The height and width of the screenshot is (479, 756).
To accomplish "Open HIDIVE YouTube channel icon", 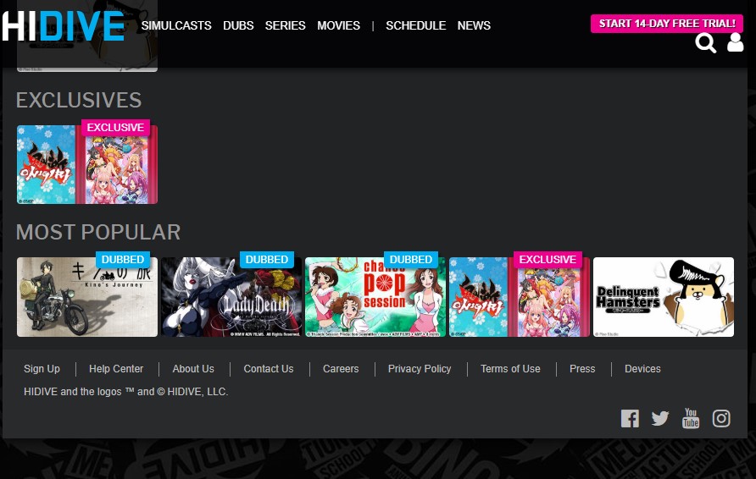I will pos(691,418).
